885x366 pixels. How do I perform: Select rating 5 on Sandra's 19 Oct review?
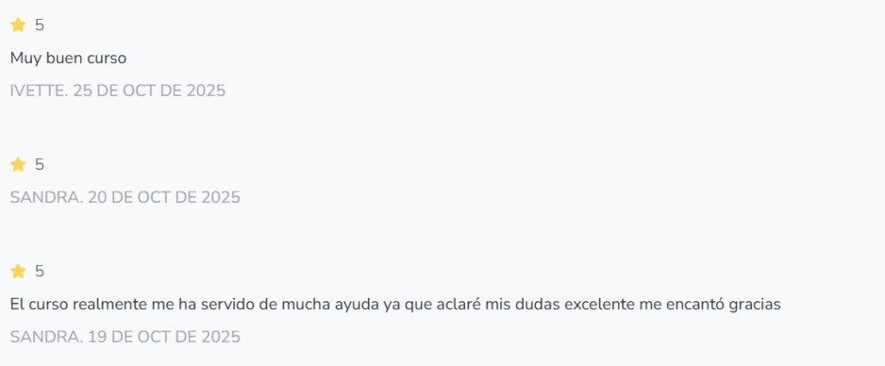coord(40,271)
